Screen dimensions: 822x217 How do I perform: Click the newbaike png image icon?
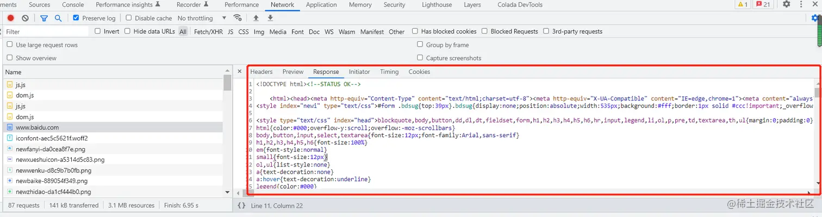click(10, 181)
